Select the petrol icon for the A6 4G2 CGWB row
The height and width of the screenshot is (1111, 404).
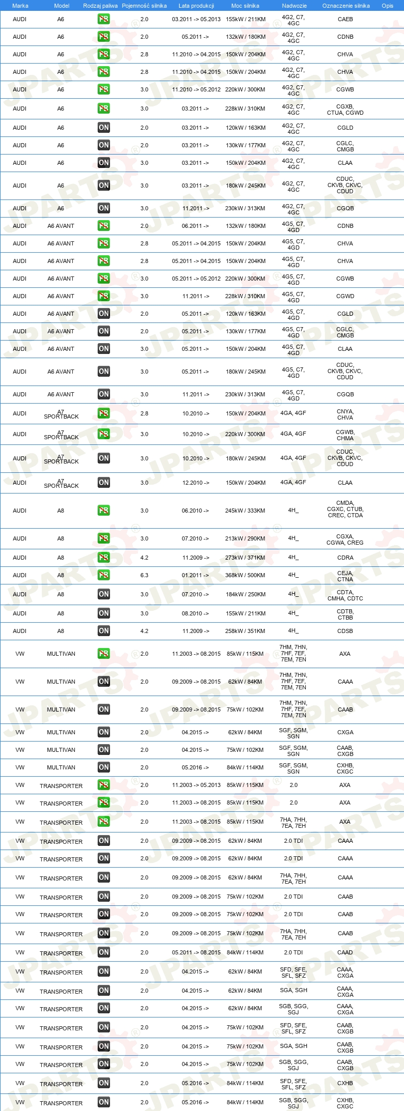tap(104, 89)
